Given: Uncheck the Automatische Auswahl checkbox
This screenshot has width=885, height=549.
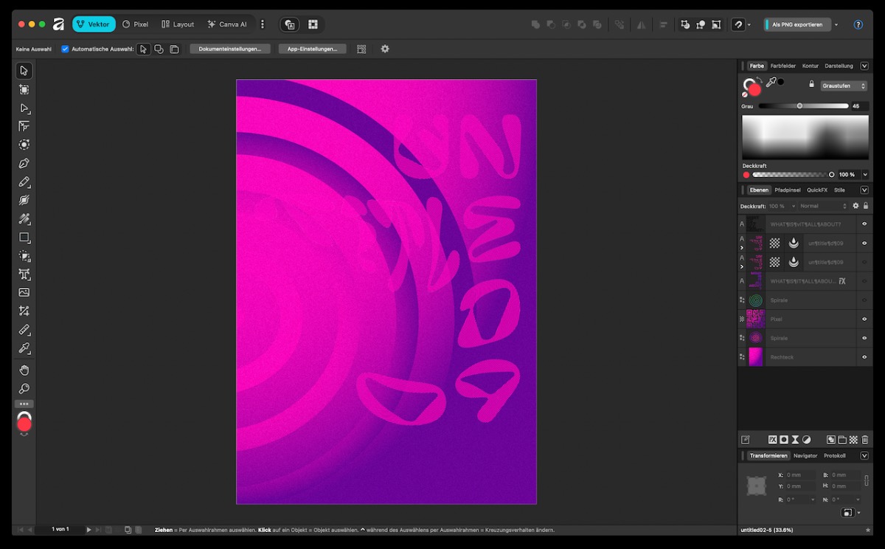Looking at the screenshot, I should tap(65, 49).
